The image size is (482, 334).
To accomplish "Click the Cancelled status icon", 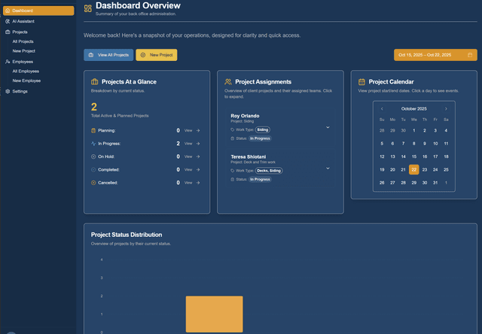I will (x=93, y=183).
